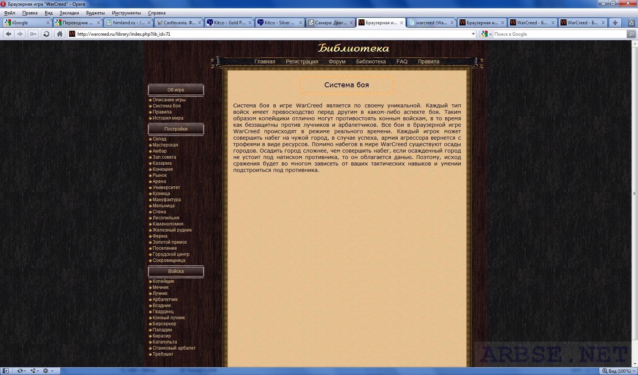Expand the Opera Turbo dropdown arrow
This screenshot has width=638, height=375.
pos(52,371)
